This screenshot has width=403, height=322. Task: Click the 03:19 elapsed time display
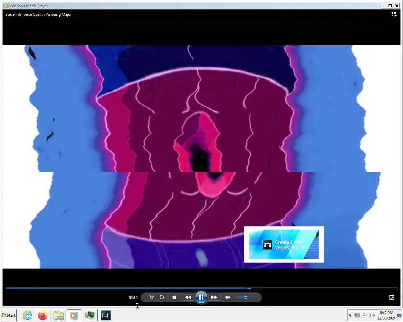(x=133, y=297)
